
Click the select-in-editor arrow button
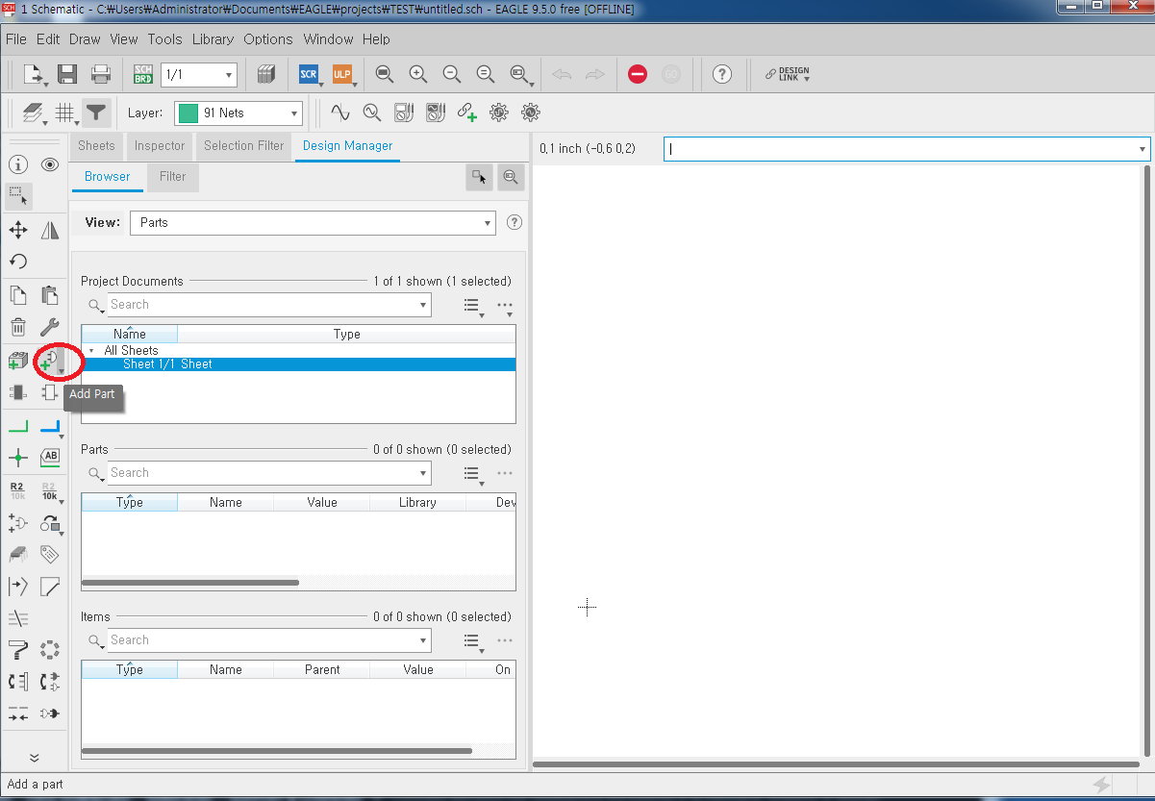click(x=479, y=177)
